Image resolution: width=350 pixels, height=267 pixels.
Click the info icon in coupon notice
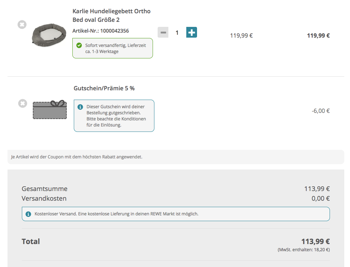[x=80, y=107]
